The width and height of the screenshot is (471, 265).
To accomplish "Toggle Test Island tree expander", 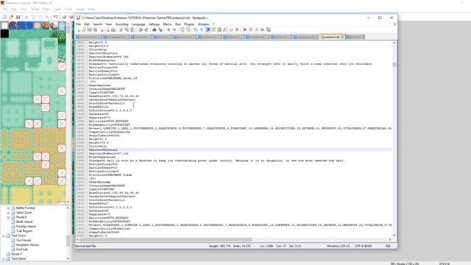I will pyautogui.click(x=4, y=258).
